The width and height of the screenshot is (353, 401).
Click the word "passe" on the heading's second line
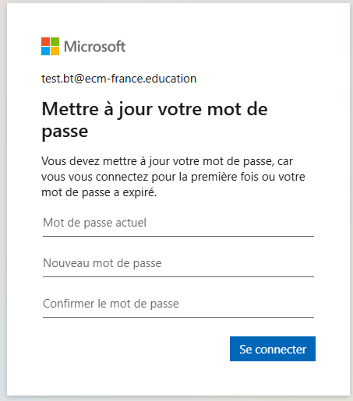pos(65,132)
